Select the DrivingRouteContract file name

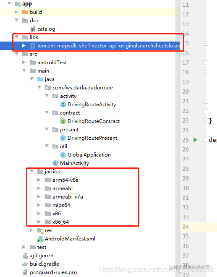coord(94,121)
